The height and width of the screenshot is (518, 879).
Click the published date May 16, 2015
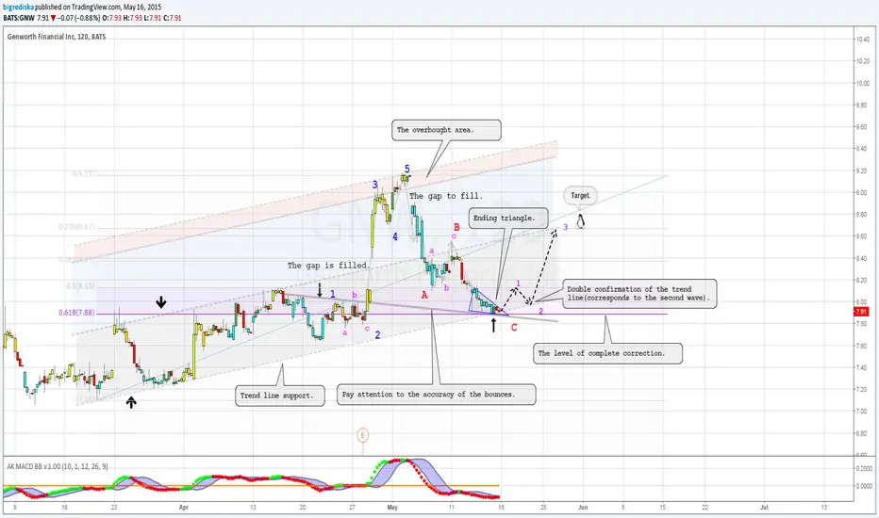click(x=142, y=7)
